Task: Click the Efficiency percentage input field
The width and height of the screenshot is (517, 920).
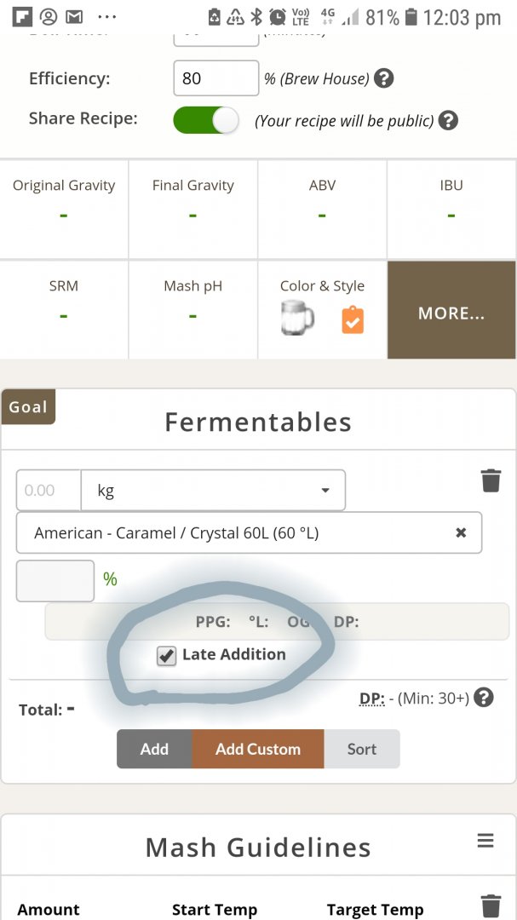Action: click(215, 78)
